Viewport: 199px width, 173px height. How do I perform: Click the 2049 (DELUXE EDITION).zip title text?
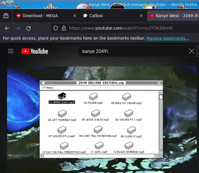point(101,83)
